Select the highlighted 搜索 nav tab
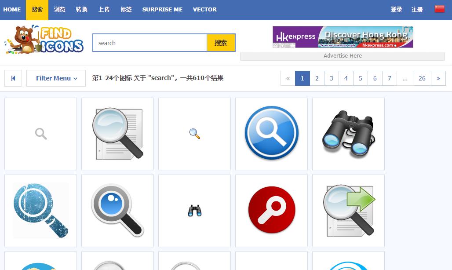Screen dimensions: 452x270 pos(37,10)
